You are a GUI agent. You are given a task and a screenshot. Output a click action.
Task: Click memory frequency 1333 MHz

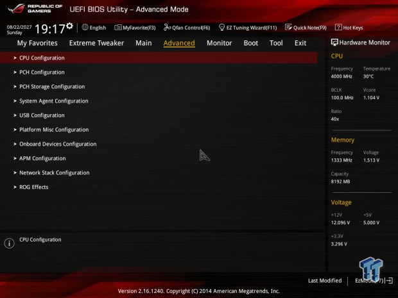coord(342,160)
